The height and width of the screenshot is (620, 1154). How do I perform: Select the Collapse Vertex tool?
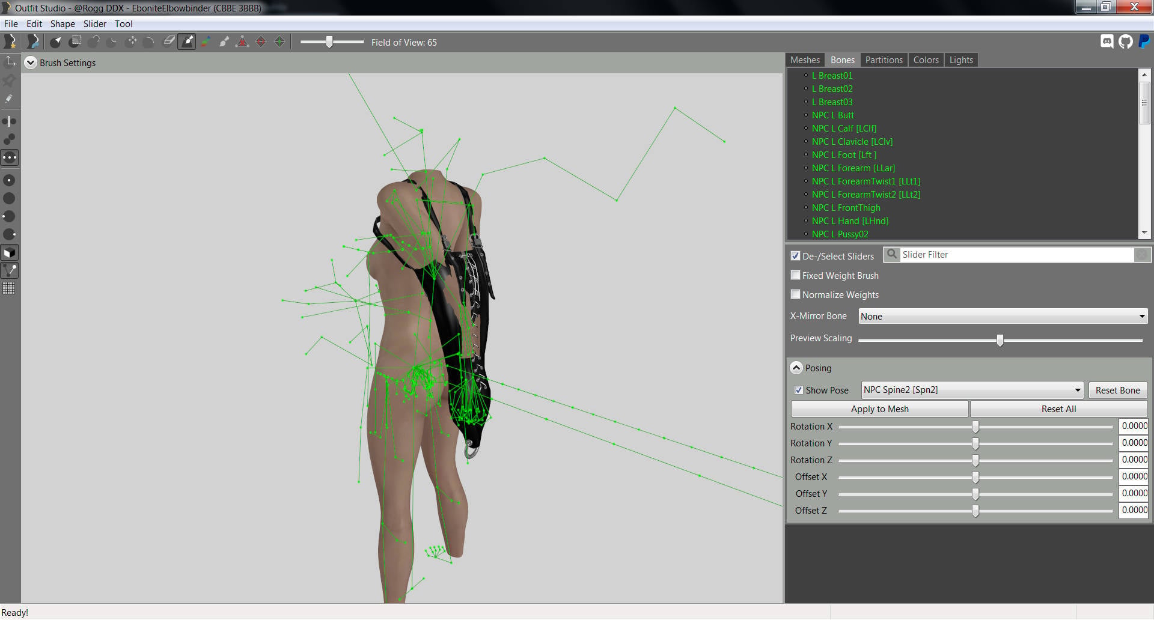point(242,42)
